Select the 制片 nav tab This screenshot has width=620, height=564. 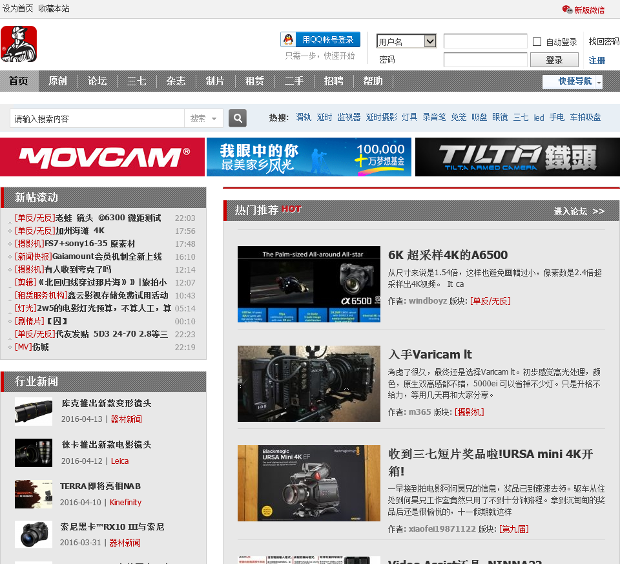216,81
